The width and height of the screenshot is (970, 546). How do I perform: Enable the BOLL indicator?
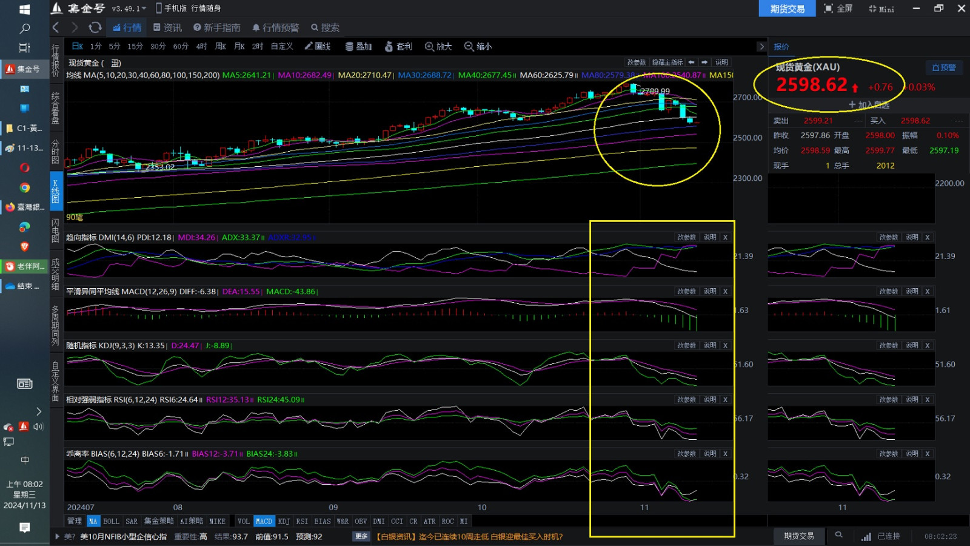click(x=111, y=521)
